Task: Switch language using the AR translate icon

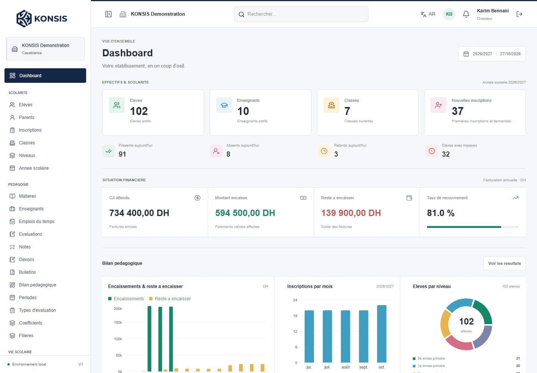Action: [428, 14]
